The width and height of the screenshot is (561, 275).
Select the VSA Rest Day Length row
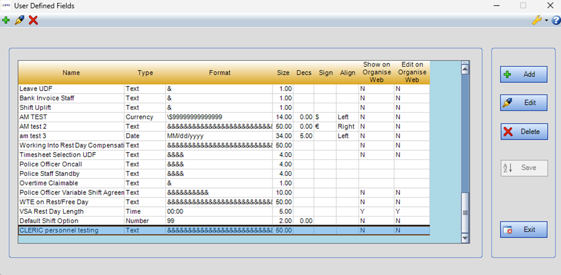coord(70,211)
